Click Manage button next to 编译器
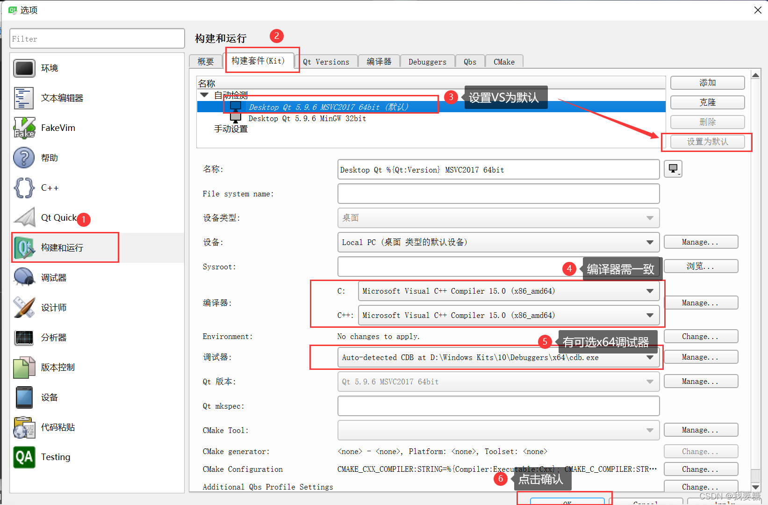This screenshot has width=768, height=505. pos(701,303)
